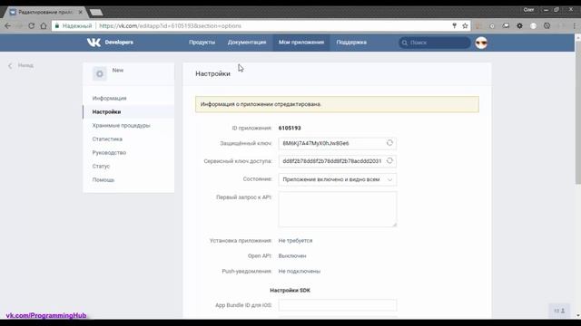The width and height of the screenshot is (581, 326).
Task: Click the Настройки SDK heading
Action: point(290,291)
